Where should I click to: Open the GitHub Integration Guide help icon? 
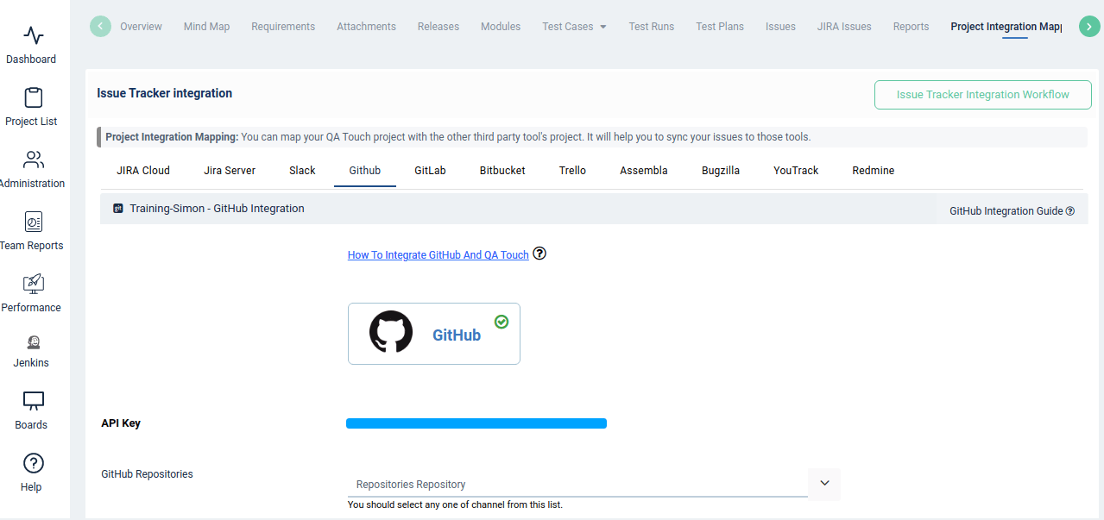[1070, 210]
